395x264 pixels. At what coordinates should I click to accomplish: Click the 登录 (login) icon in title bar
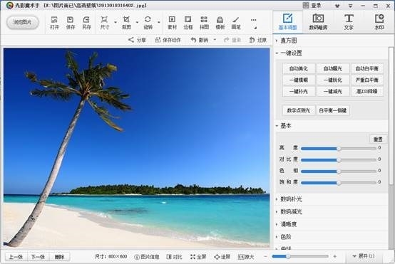[x=312, y=5]
